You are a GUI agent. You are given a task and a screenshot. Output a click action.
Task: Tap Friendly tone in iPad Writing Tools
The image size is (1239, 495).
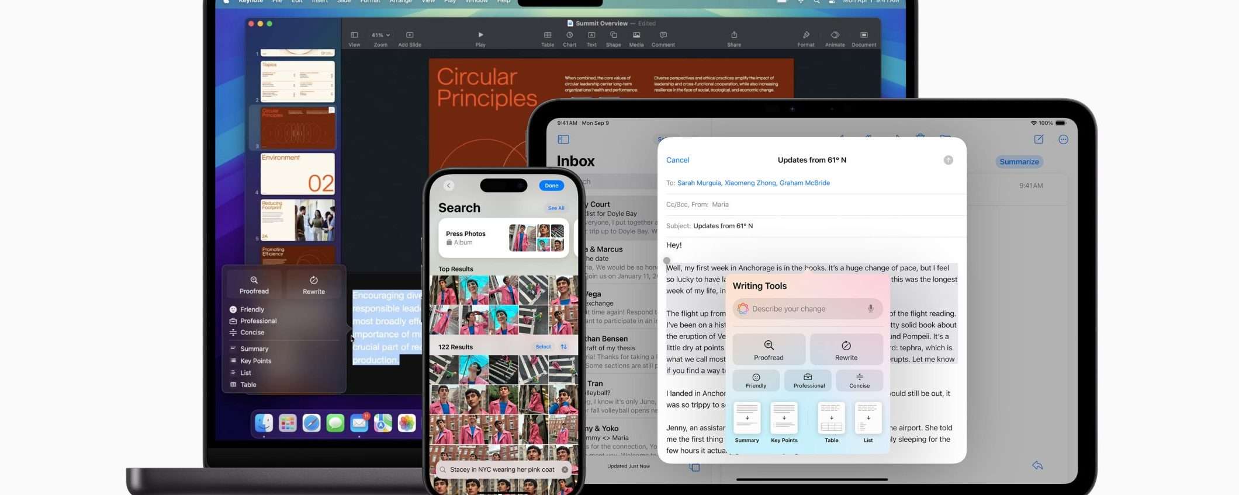coord(756,380)
